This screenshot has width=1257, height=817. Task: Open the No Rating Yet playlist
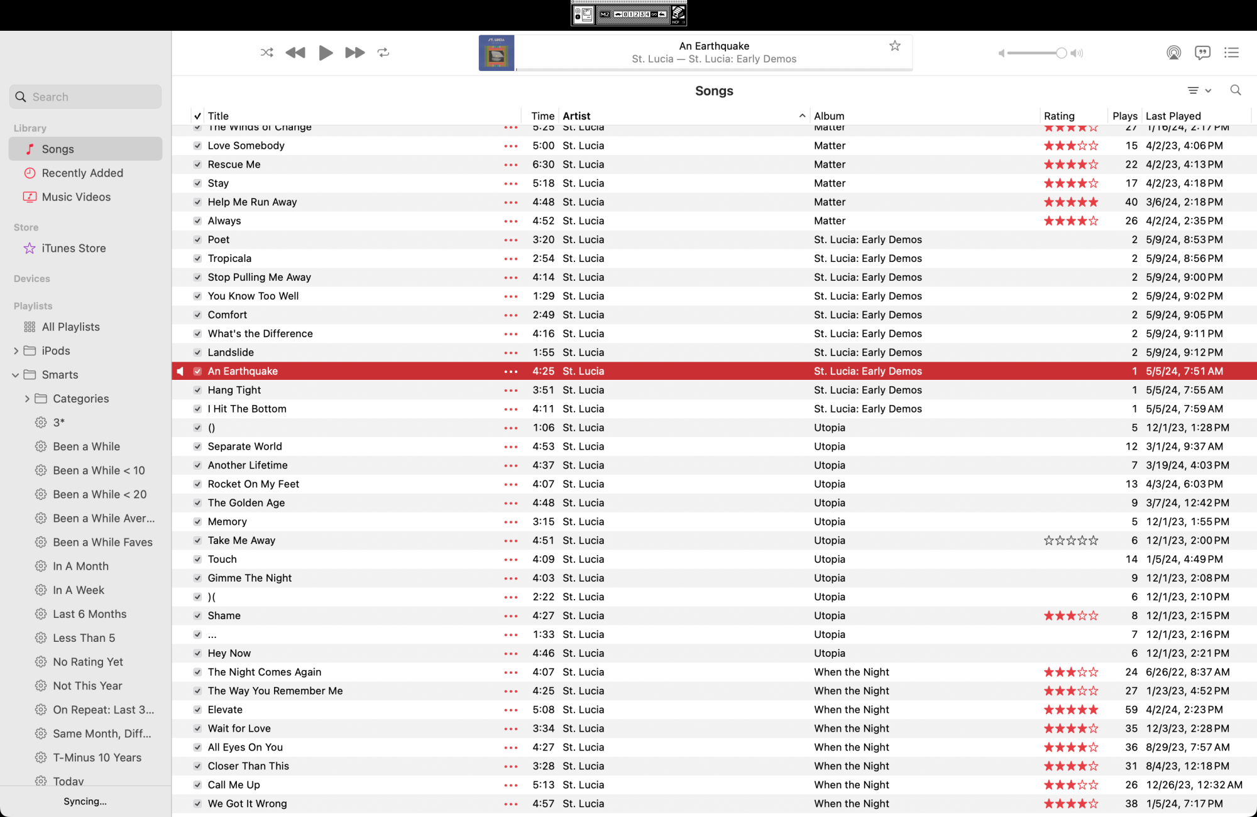[x=85, y=661]
